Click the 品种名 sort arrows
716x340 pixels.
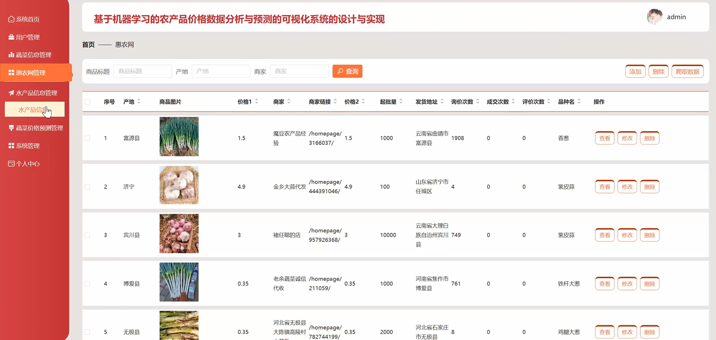click(579, 102)
